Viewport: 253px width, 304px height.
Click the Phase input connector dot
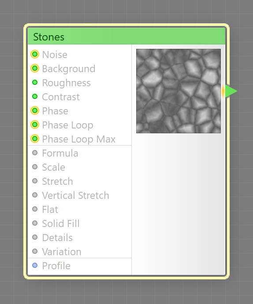tap(35, 110)
